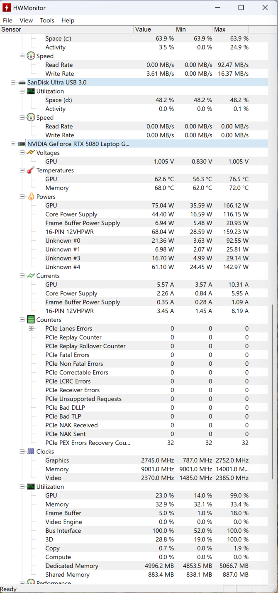
Task: Click the Powers flame icon
Action: tap(31, 197)
